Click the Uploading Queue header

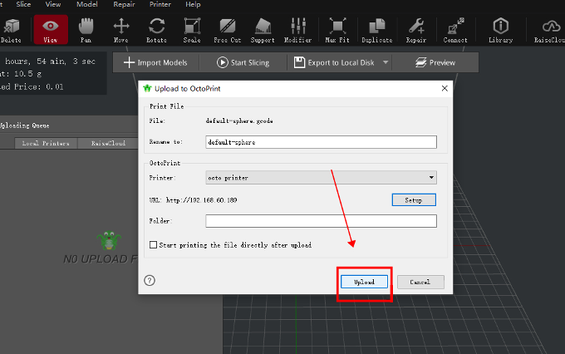(24, 125)
